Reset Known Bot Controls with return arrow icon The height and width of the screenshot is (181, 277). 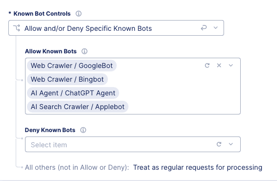(203, 28)
